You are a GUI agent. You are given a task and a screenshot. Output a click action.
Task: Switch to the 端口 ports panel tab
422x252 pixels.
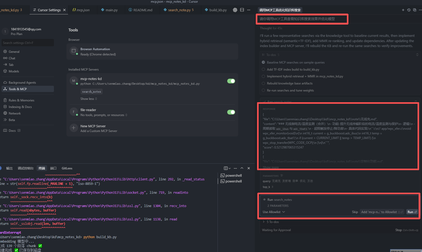pyautogui.click(x=53, y=168)
